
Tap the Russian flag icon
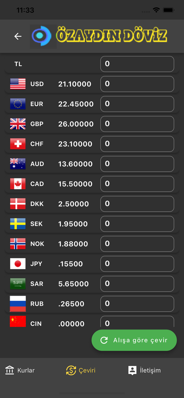tap(18, 304)
